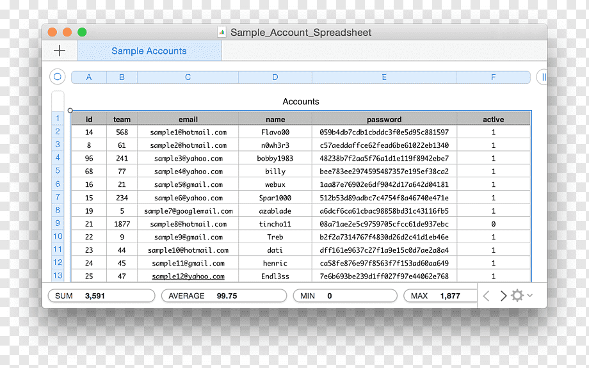
Task: Select the password cell starting bee783ee
Action: coord(384,172)
